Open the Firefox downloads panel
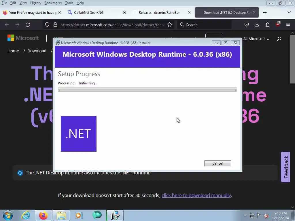 click(x=257, y=25)
